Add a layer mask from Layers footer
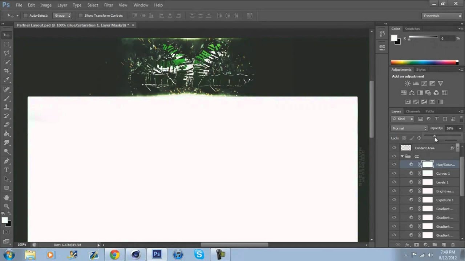 coord(416,245)
